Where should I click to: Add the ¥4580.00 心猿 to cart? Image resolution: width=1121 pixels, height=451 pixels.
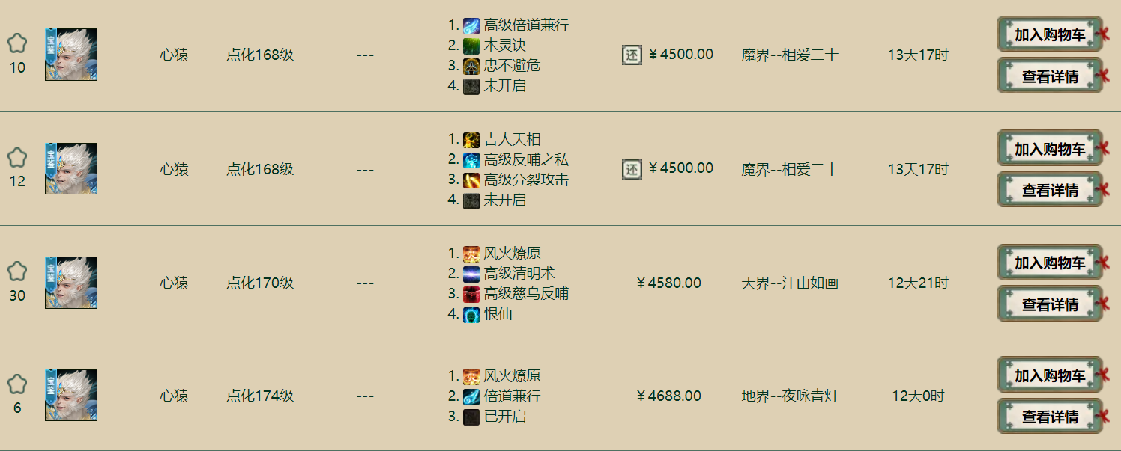coord(1049,263)
